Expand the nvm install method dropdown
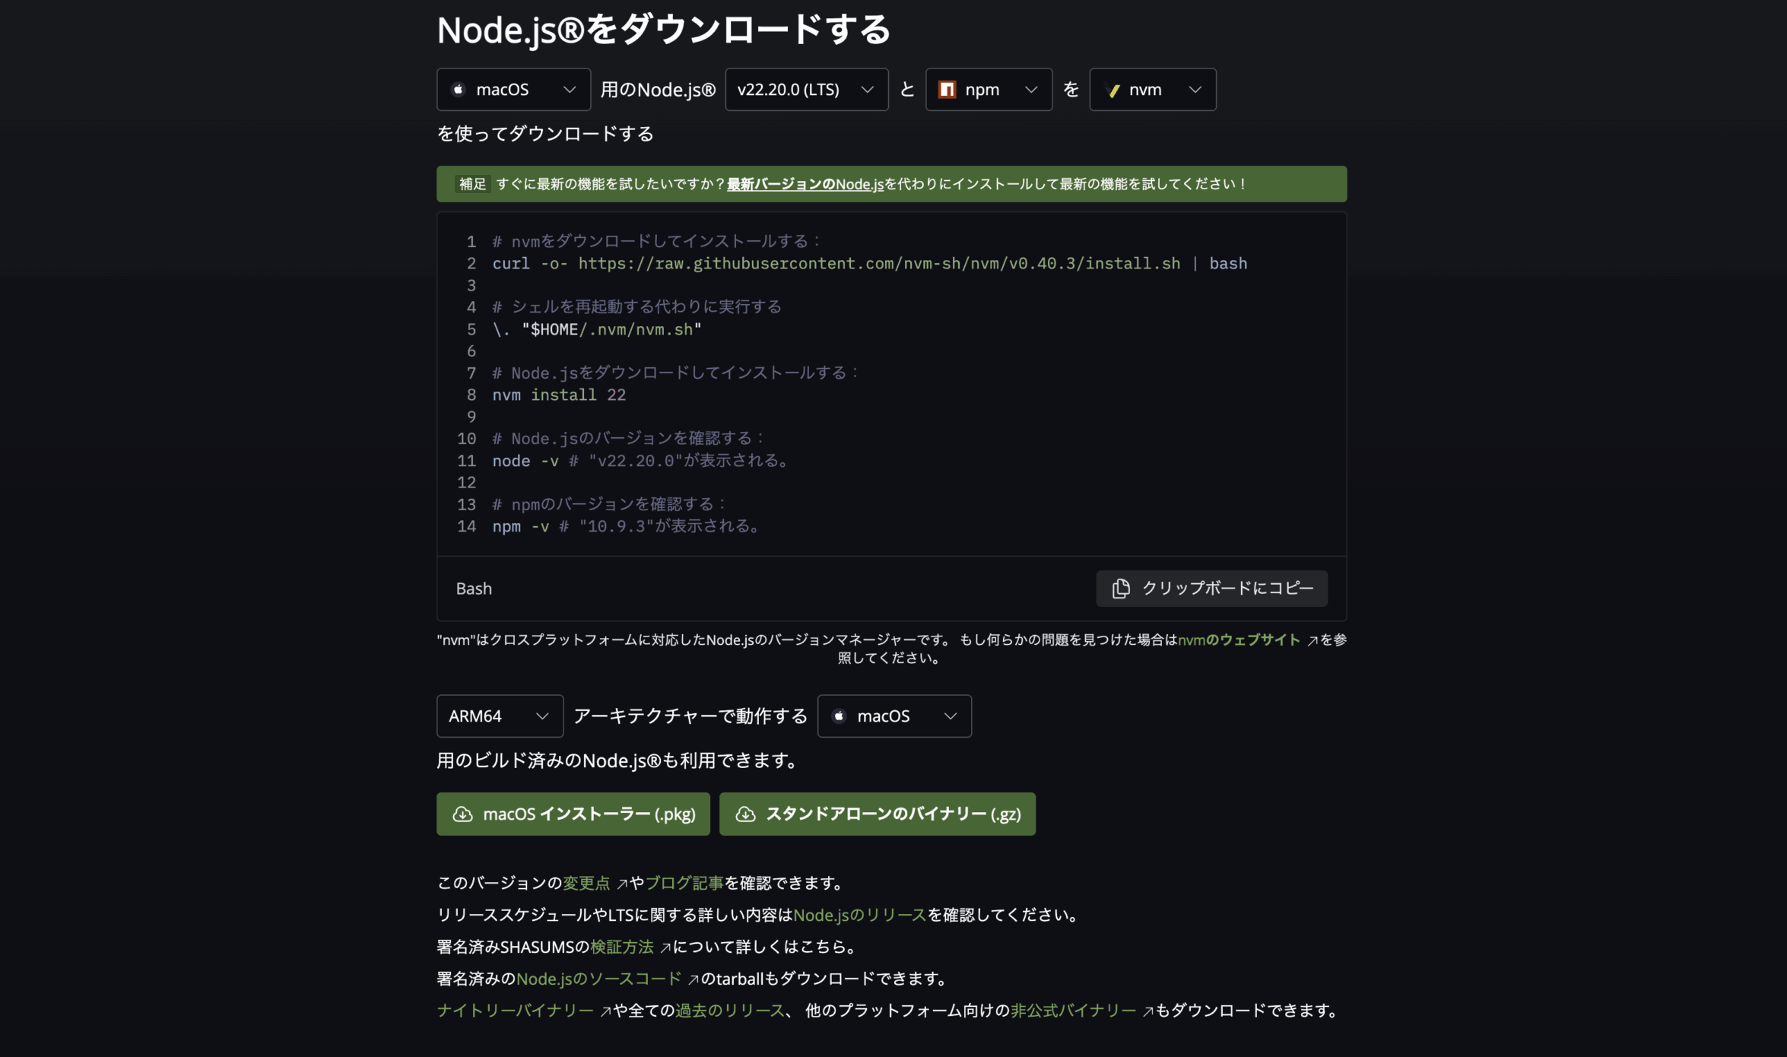 click(1152, 90)
